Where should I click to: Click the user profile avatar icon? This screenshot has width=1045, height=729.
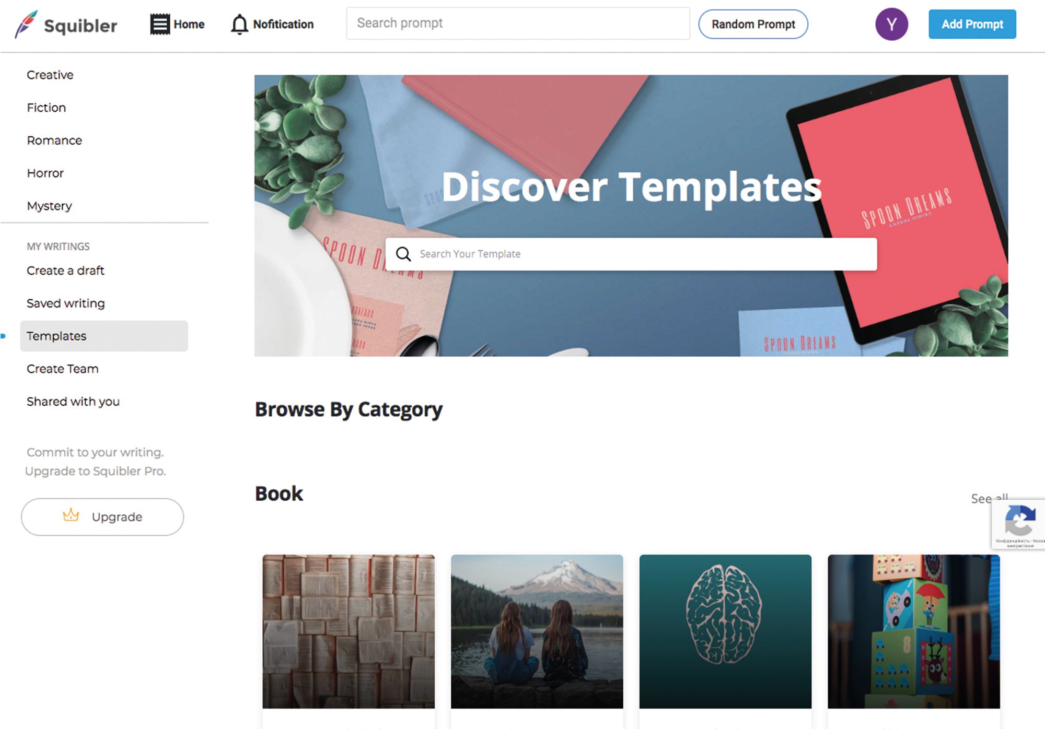coord(891,23)
